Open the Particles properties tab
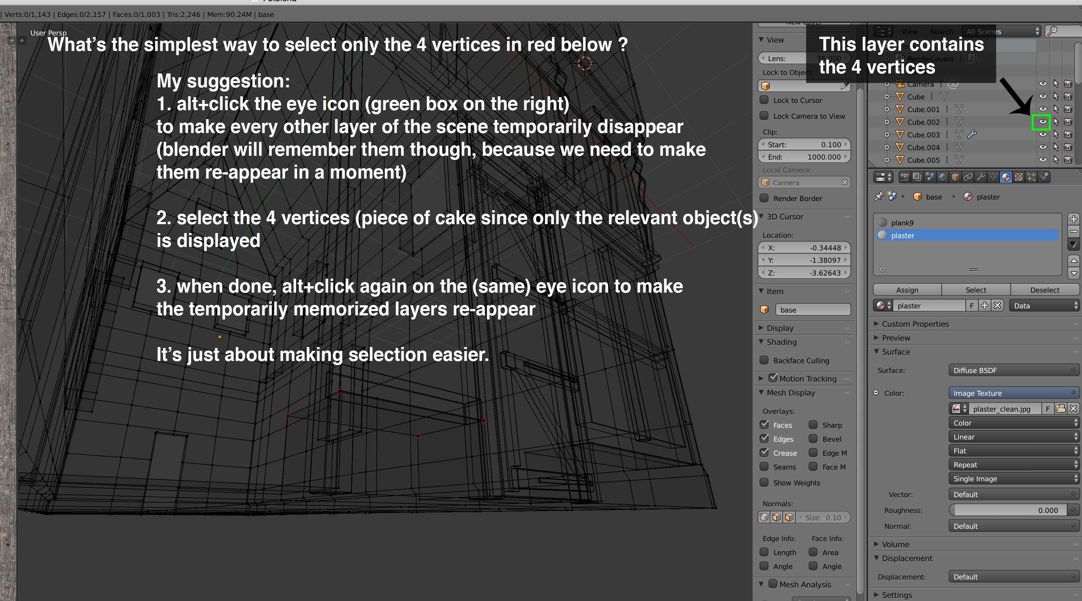Image resolution: width=1082 pixels, height=601 pixels. pyautogui.click(x=1031, y=177)
